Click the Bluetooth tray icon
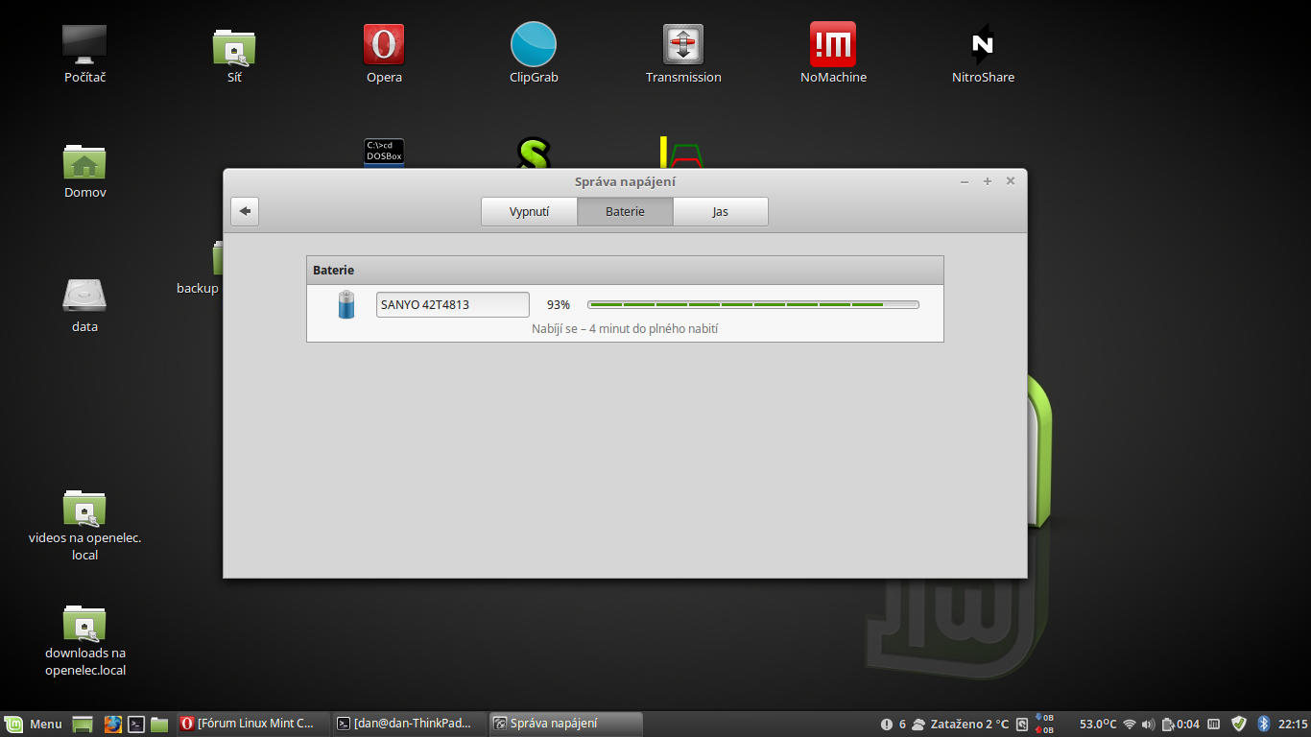Image resolution: width=1311 pixels, height=737 pixels. (1264, 724)
